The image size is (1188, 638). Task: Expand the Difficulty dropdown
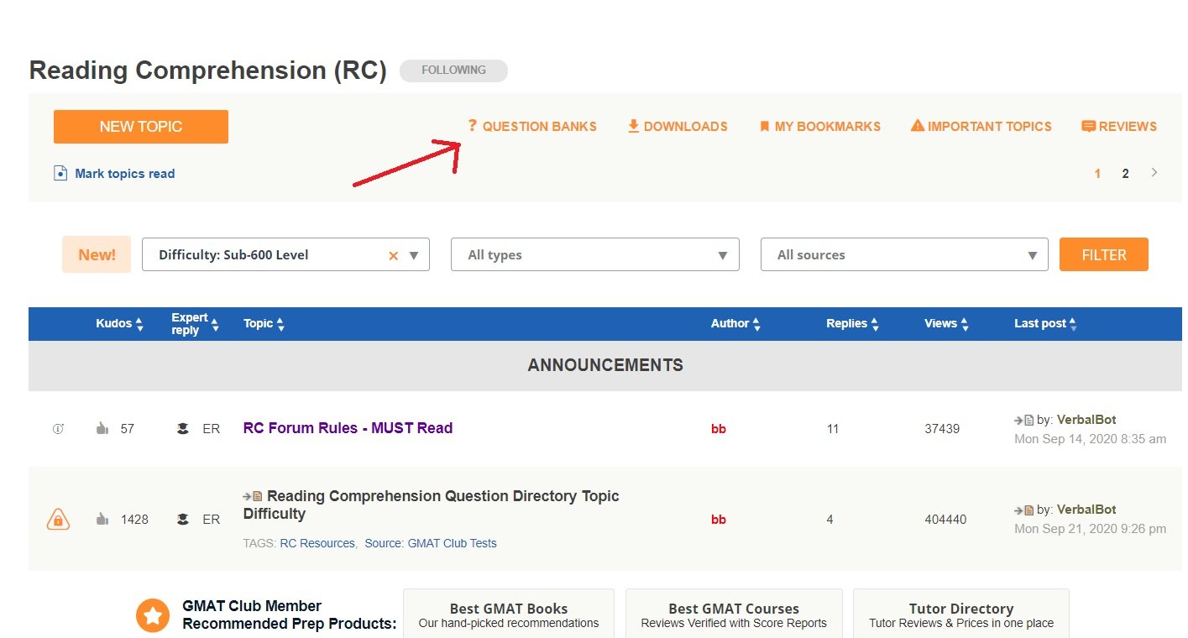tap(414, 256)
